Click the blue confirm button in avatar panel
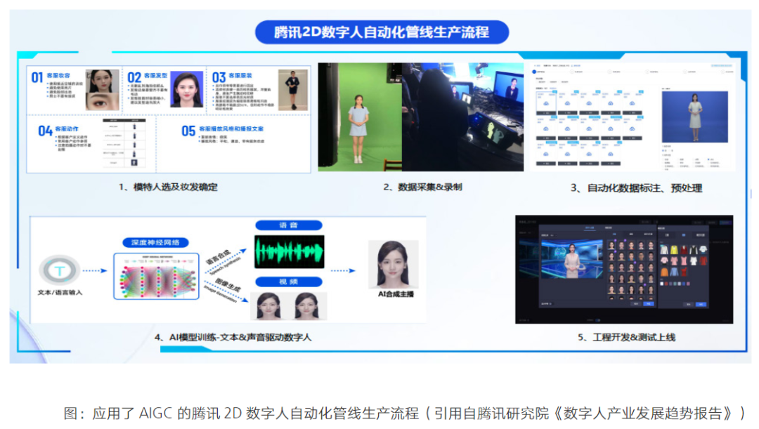759x429 pixels. pos(649,304)
